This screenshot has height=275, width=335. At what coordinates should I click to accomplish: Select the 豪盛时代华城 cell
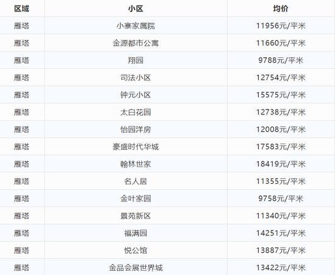(x=136, y=147)
